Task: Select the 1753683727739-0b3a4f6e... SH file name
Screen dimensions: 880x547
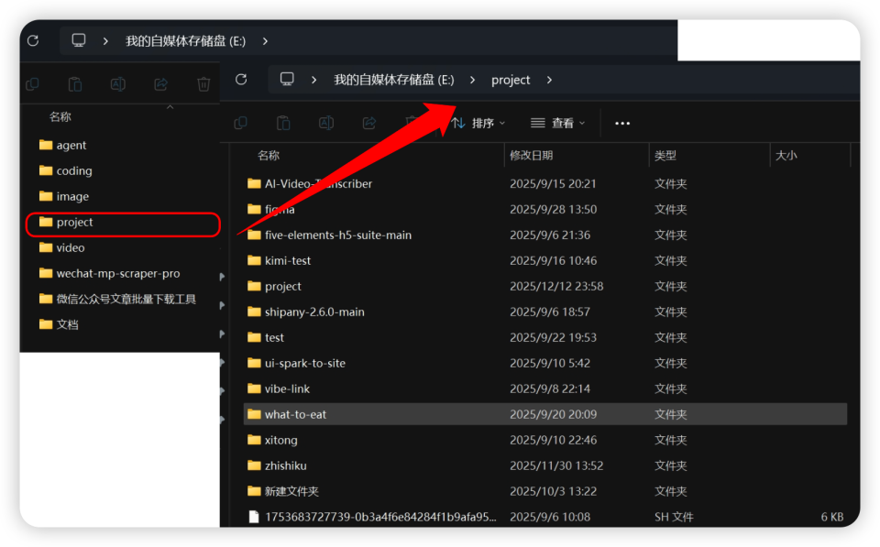Action: click(x=380, y=517)
